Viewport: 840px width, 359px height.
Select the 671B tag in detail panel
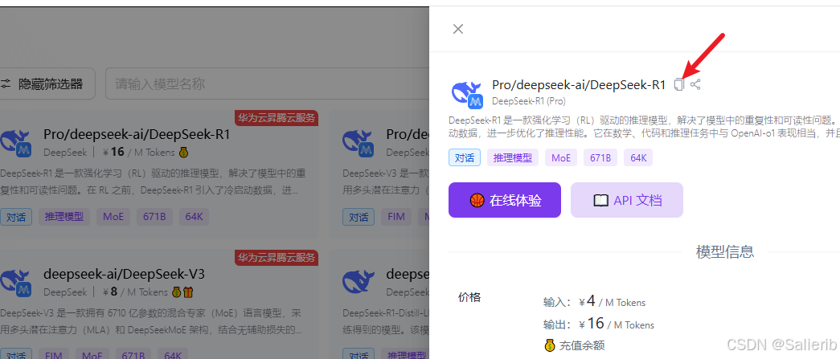tap(600, 158)
